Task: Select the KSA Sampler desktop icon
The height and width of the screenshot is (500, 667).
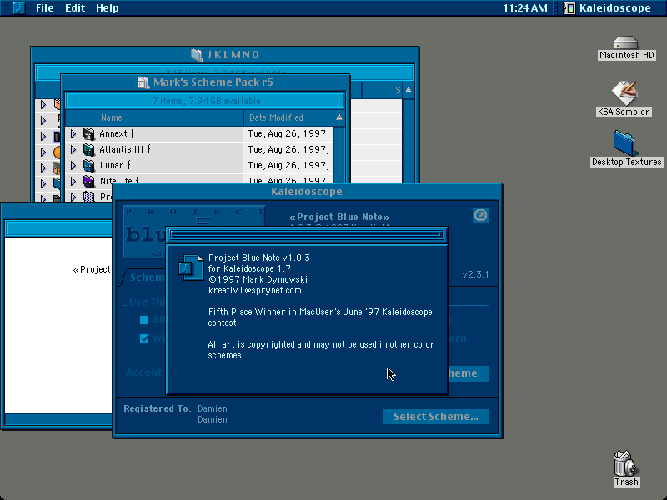Action: (x=624, y=93)
